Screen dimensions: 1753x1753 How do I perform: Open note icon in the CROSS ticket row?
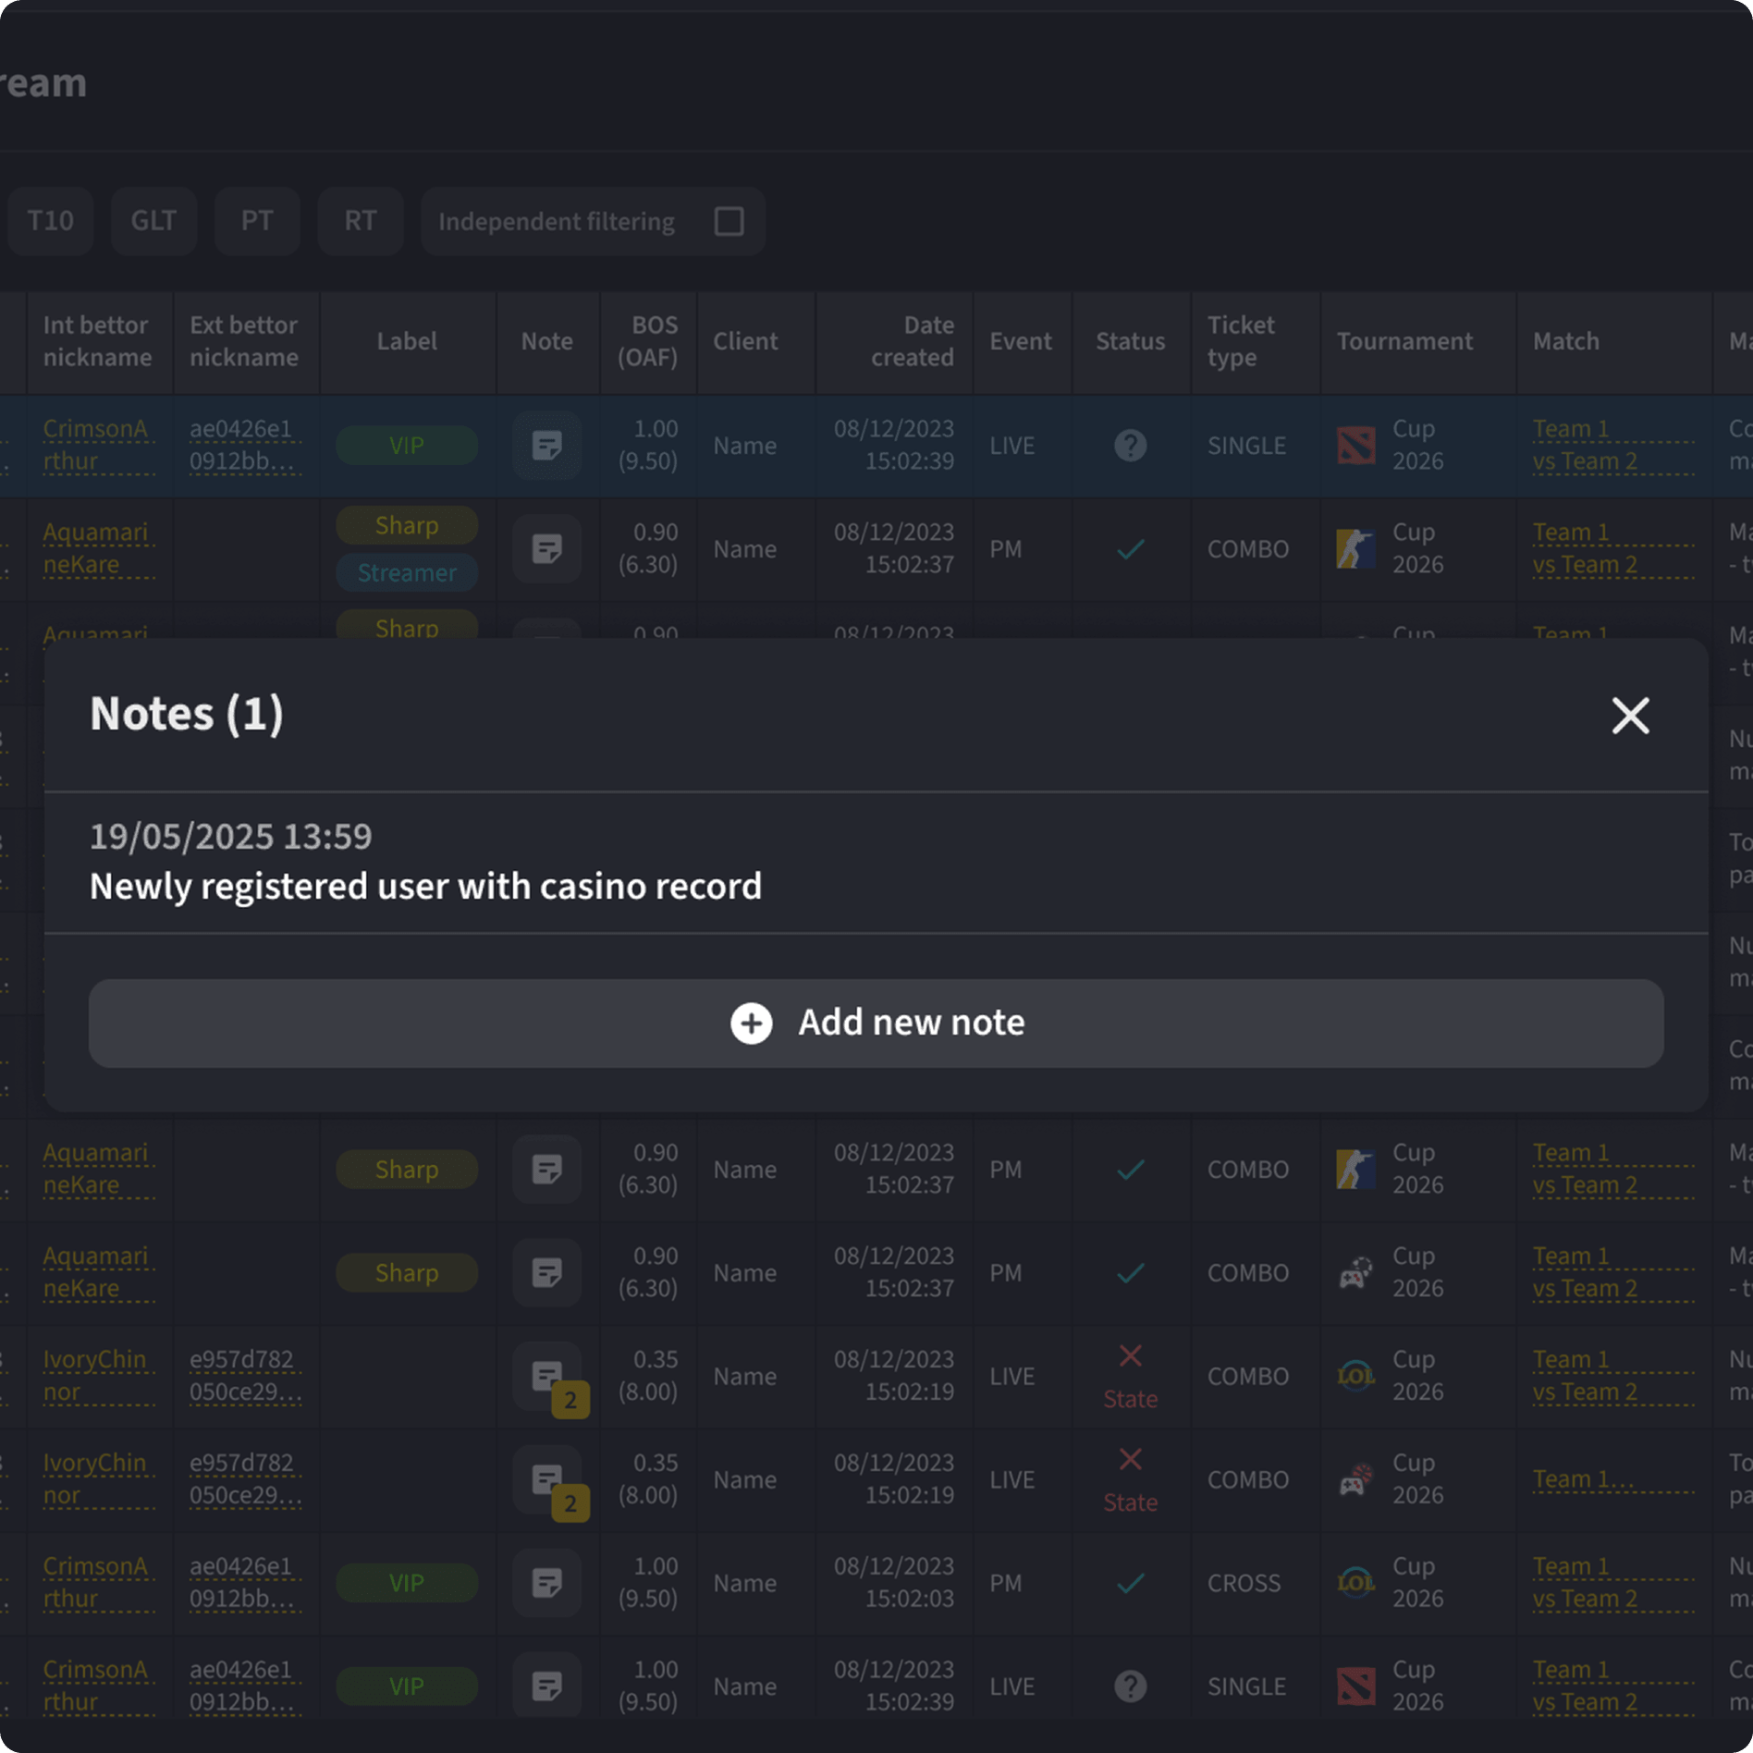click(x=547, y=1584)
